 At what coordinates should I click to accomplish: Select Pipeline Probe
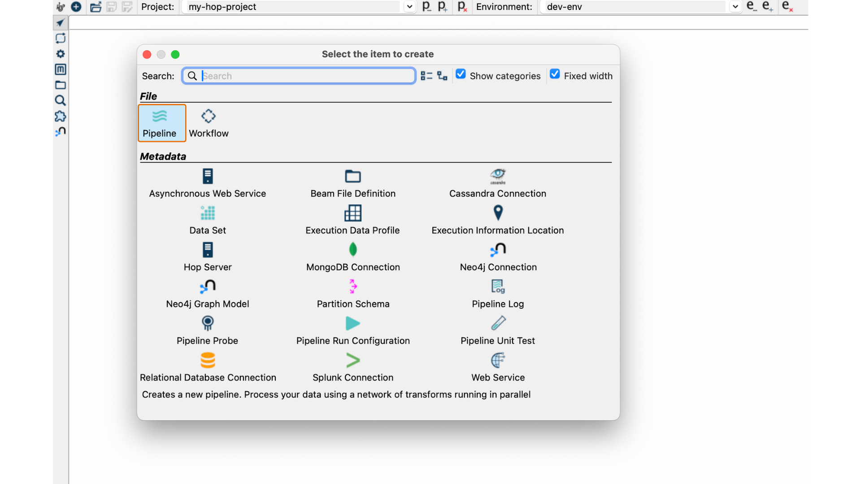208,330
